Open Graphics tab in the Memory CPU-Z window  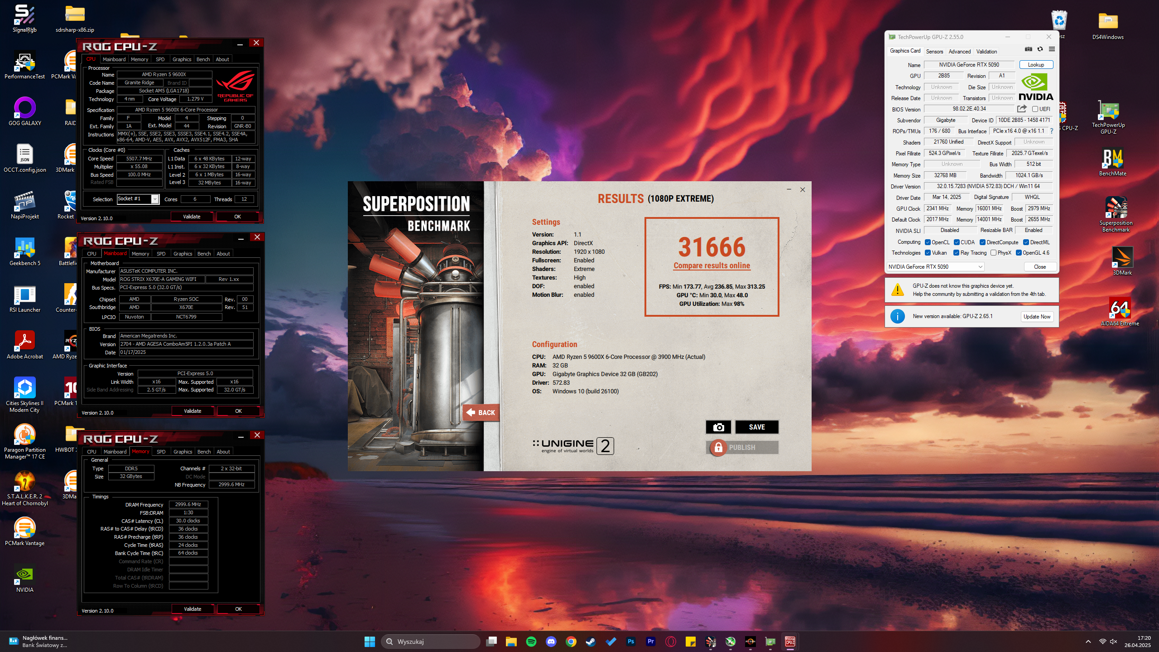point(183,452)
